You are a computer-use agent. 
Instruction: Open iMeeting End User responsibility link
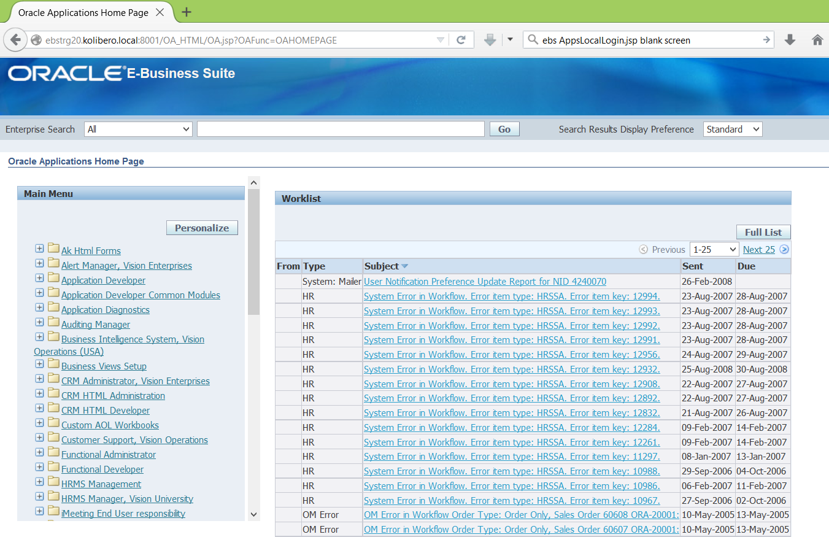click(x=123, y=514)
